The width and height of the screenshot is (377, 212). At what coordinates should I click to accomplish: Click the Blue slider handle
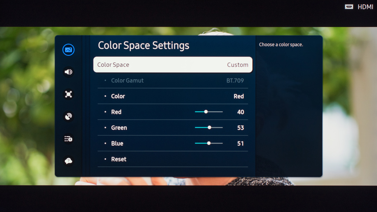click(209, 143)
